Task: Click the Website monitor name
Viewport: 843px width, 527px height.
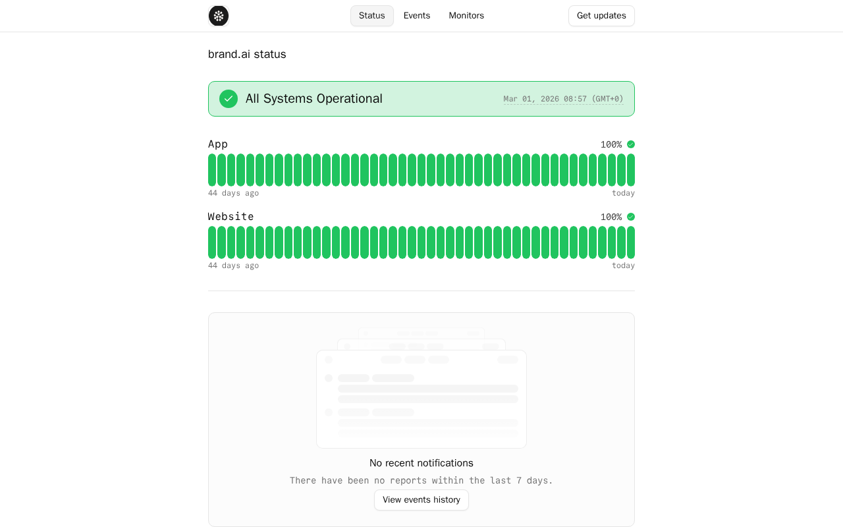Action: click(231, 217)
